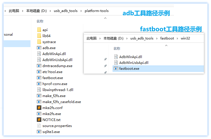Image resolution: width=211 pixels, height=139 pixels.
Task: Click the sqlite3.exe file icon
Action: (x=39, y=132)
